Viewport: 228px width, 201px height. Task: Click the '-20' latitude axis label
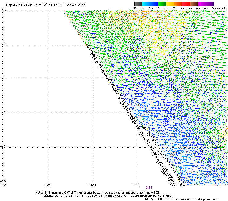(x=3, y=181)
